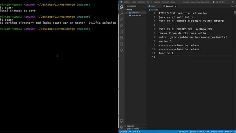This screenshot has height=133, width=236.
Task: Click editor line 1 'TITULO 2.0 cambio en el master'
Action: 183,13
